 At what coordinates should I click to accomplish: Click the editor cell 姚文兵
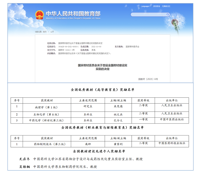click(118, 115)
